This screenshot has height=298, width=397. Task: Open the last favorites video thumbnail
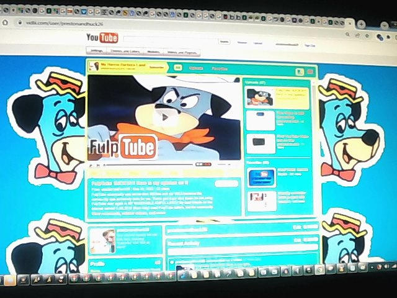coord(262,201)
